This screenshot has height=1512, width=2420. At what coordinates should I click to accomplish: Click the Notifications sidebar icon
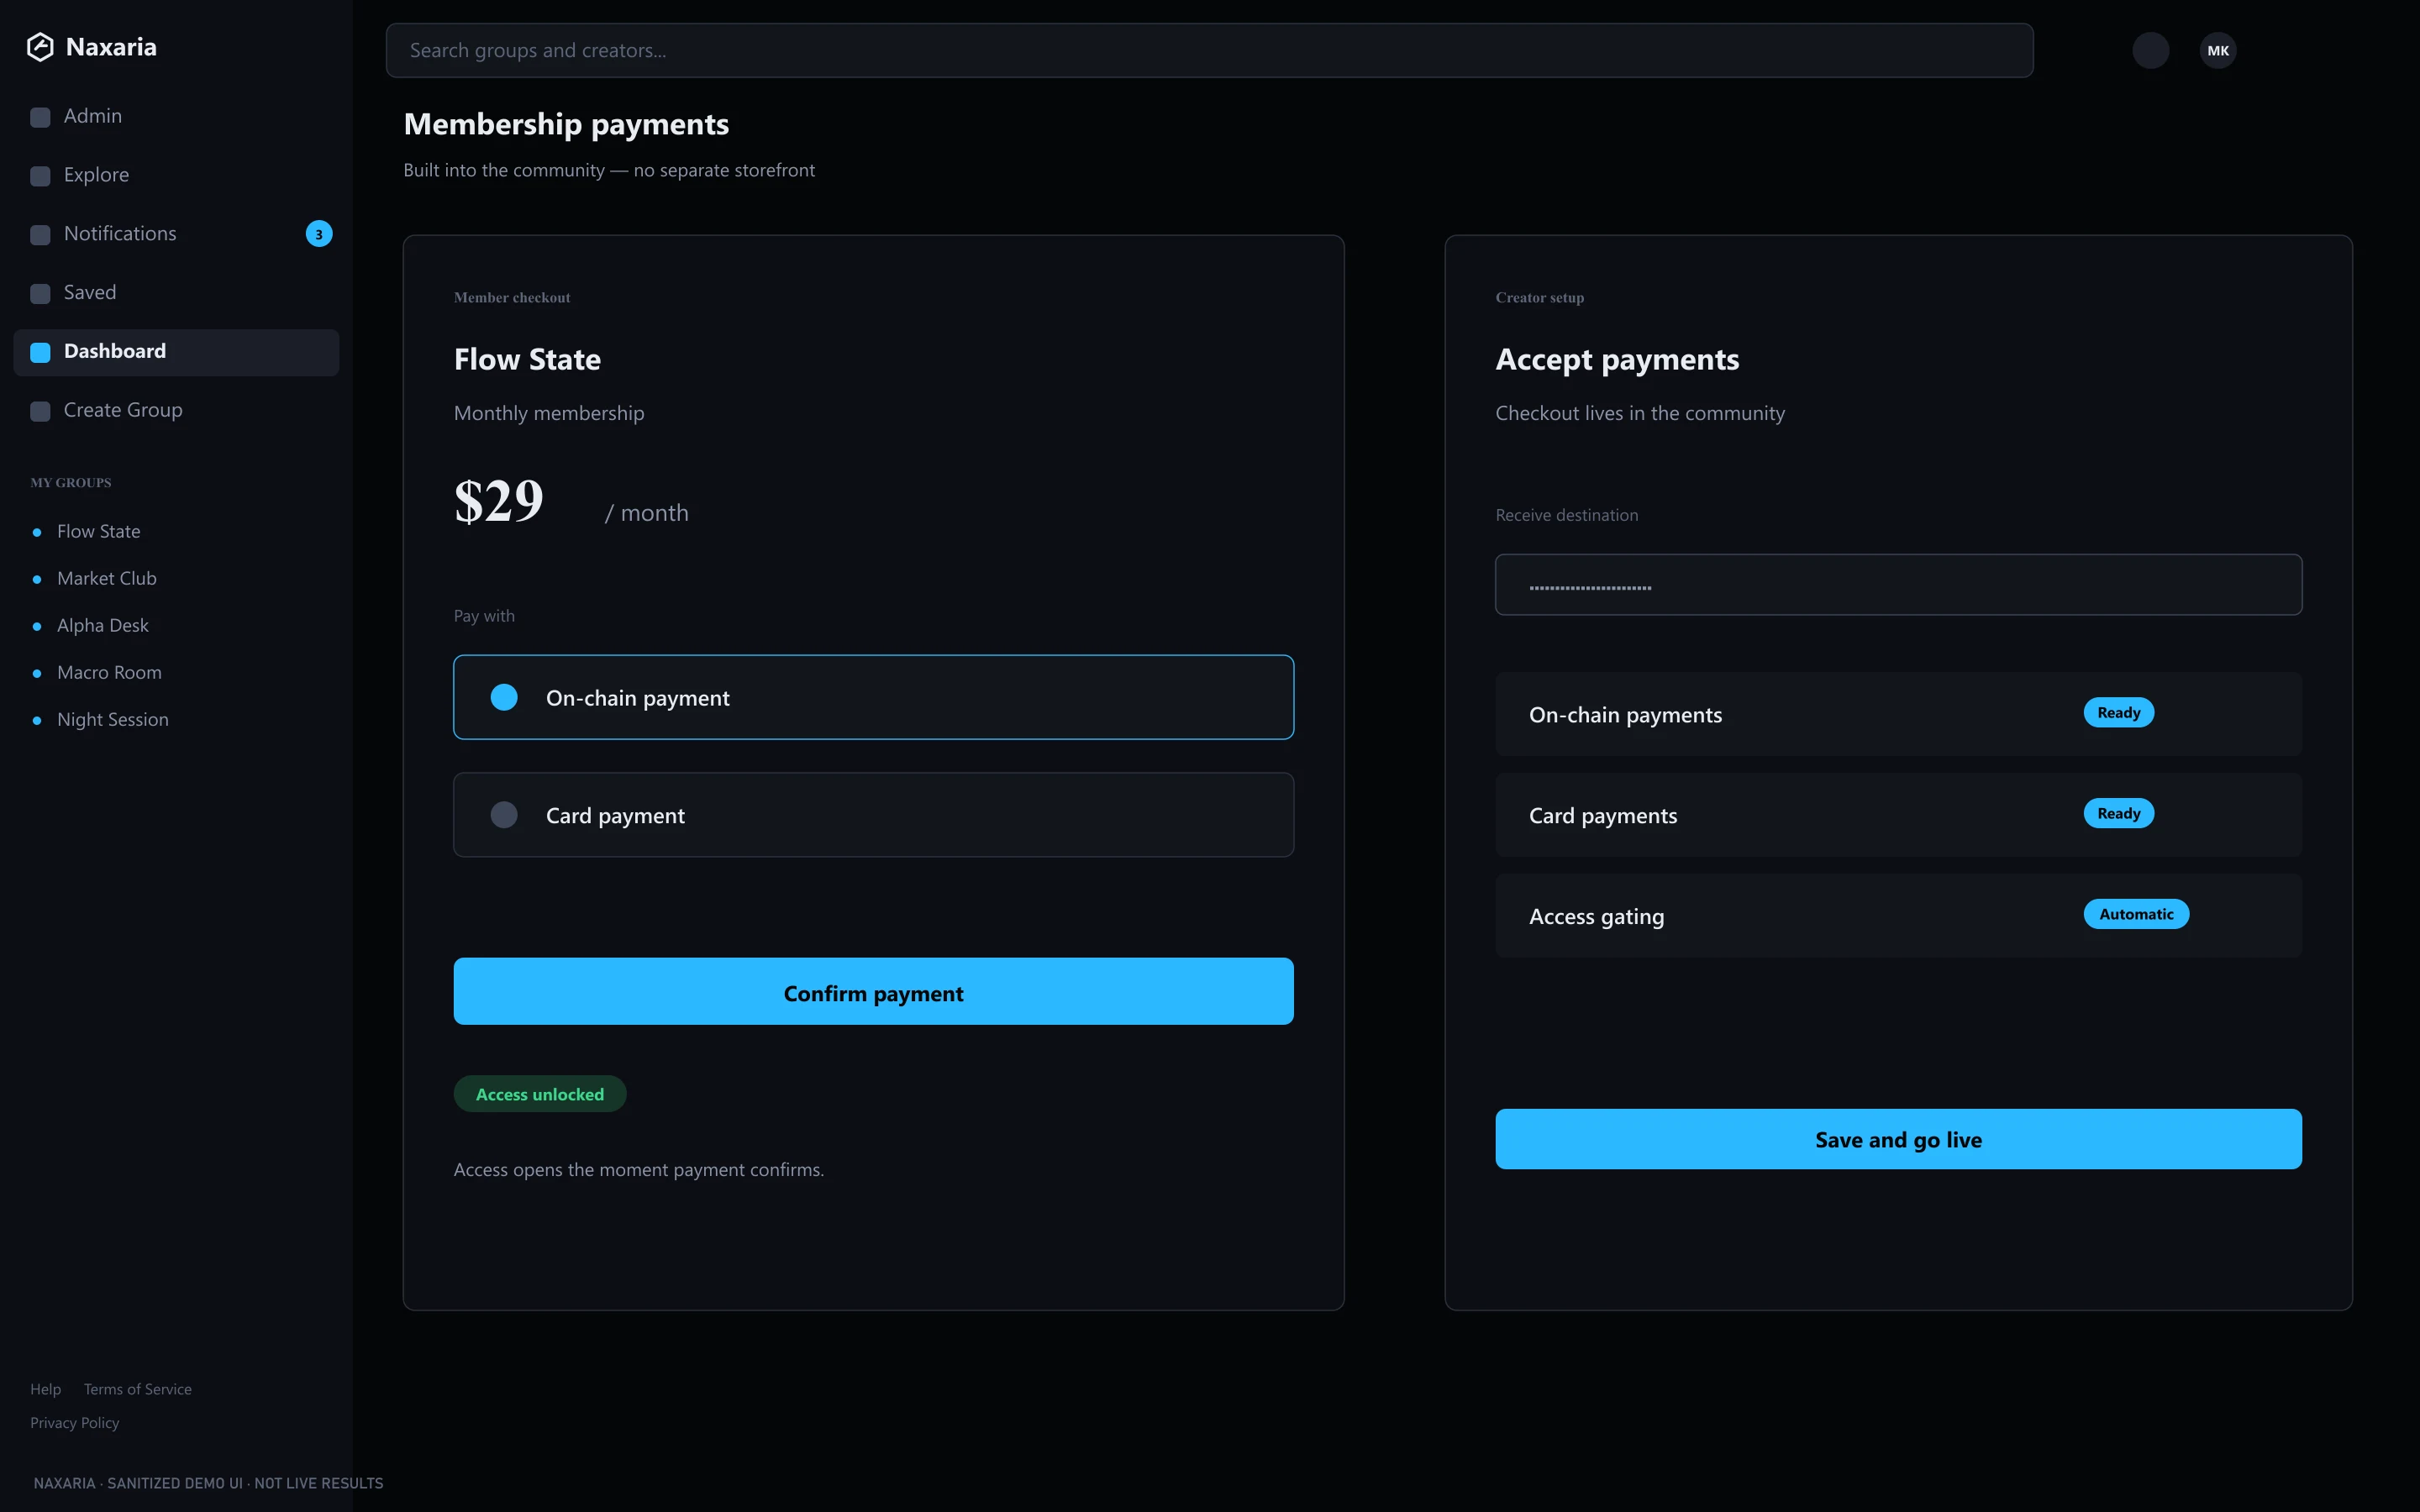coord(40,235)
